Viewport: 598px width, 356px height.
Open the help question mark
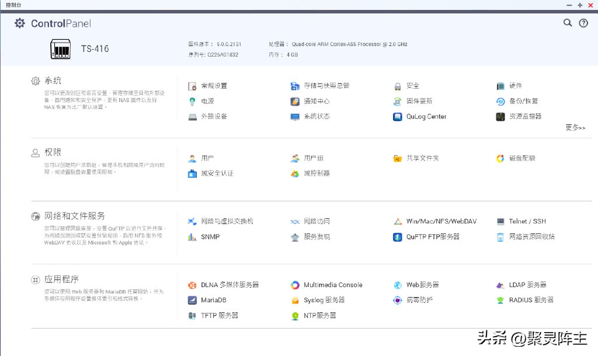(583, 23)
